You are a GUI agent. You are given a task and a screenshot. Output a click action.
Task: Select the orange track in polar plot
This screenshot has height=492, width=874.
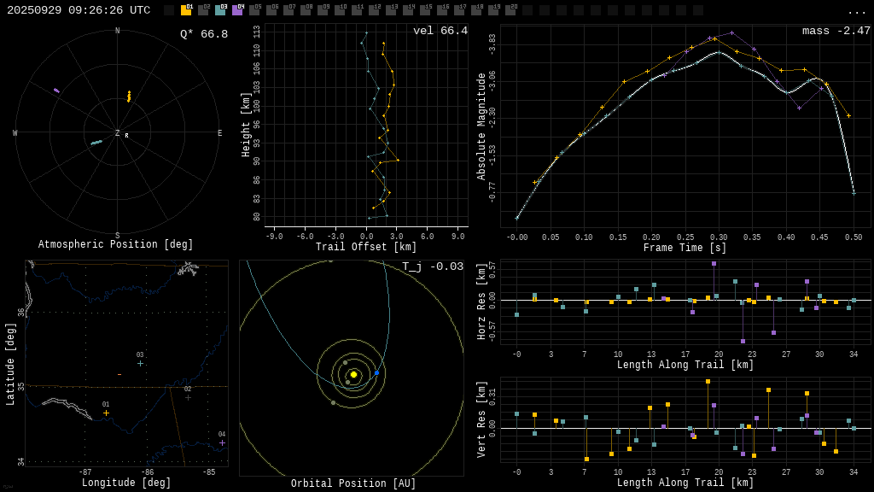129,96
